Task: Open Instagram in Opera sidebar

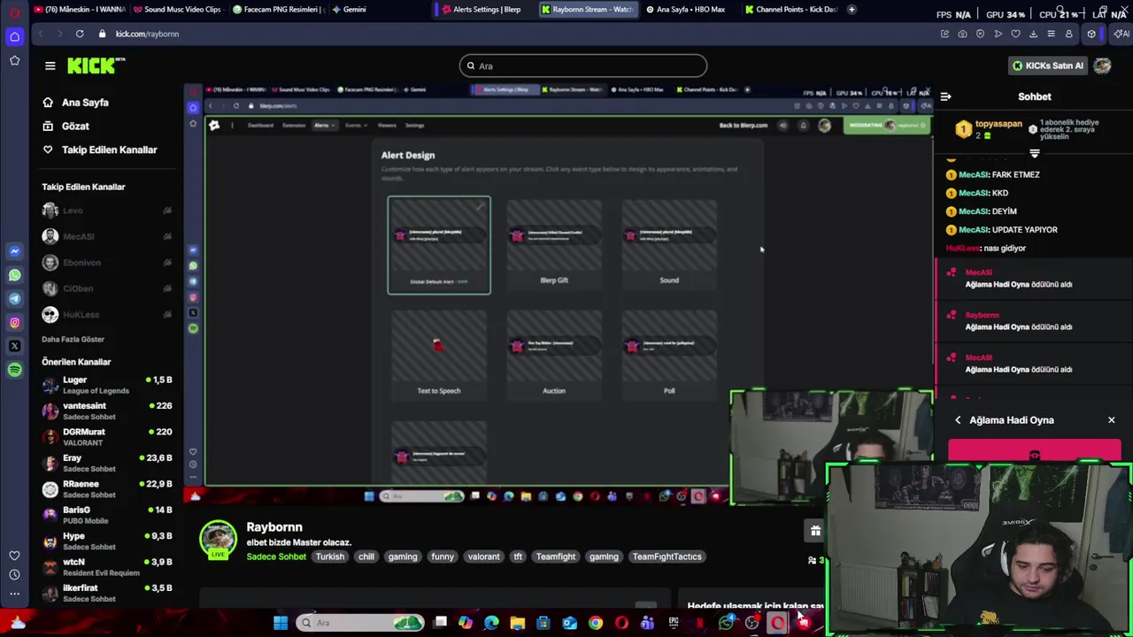Action: (14, 322)
